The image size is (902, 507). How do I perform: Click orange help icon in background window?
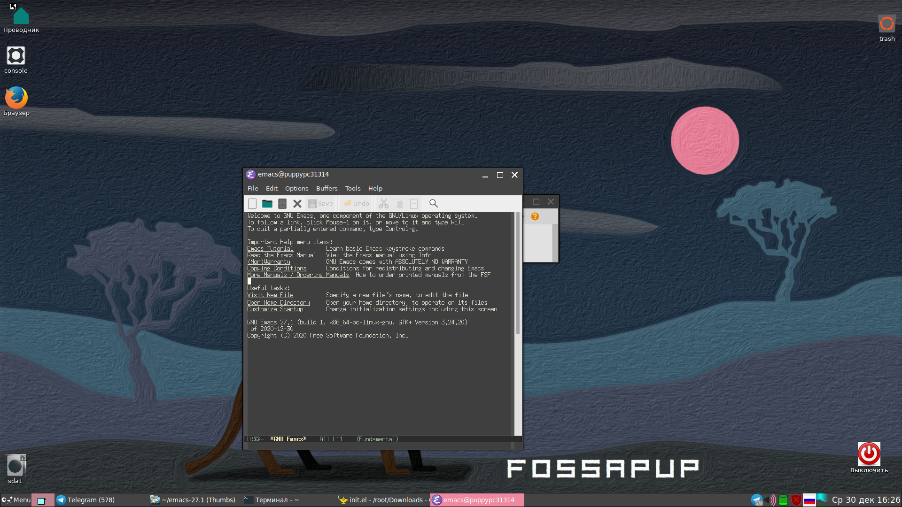point(535,216)
